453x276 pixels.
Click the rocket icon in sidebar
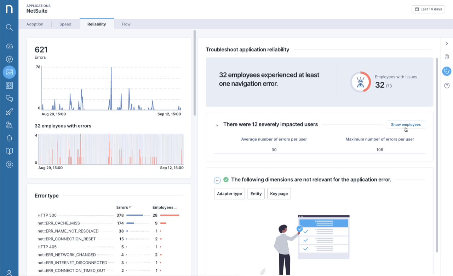[9, 112]
